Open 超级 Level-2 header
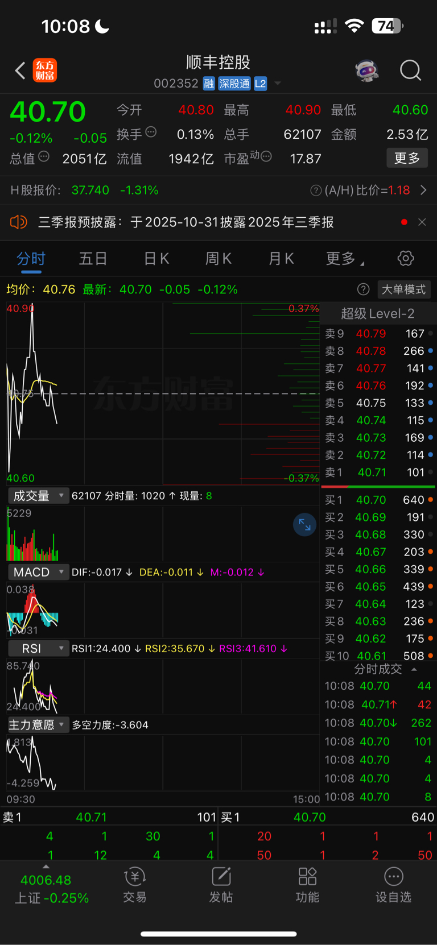The image size is (437, 945). click(377, 313)
